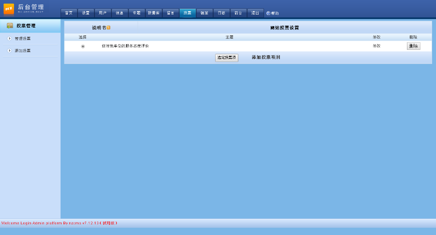Click the 添加投票项目 link
Viewport: 436px width, 235px height.
[x=266, y=57]
